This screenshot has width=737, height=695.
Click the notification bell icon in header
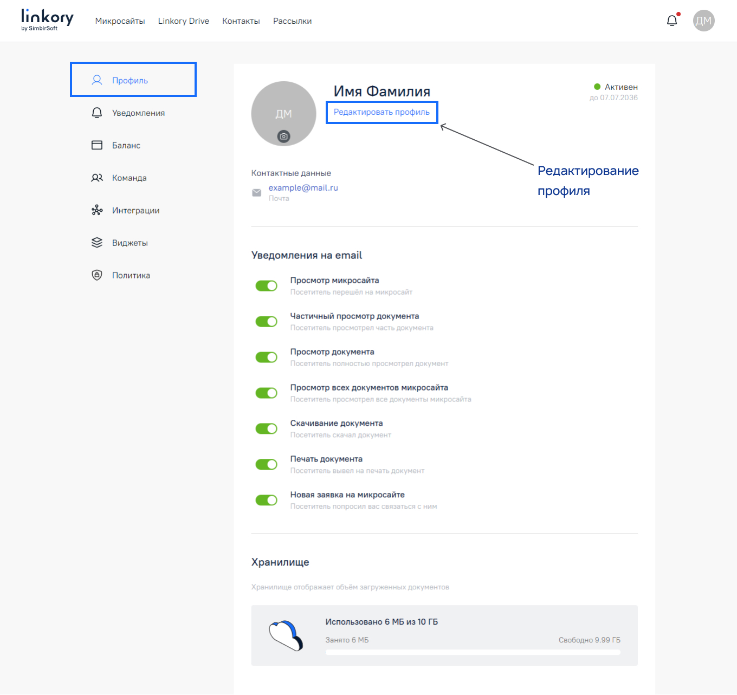point(672,21)
